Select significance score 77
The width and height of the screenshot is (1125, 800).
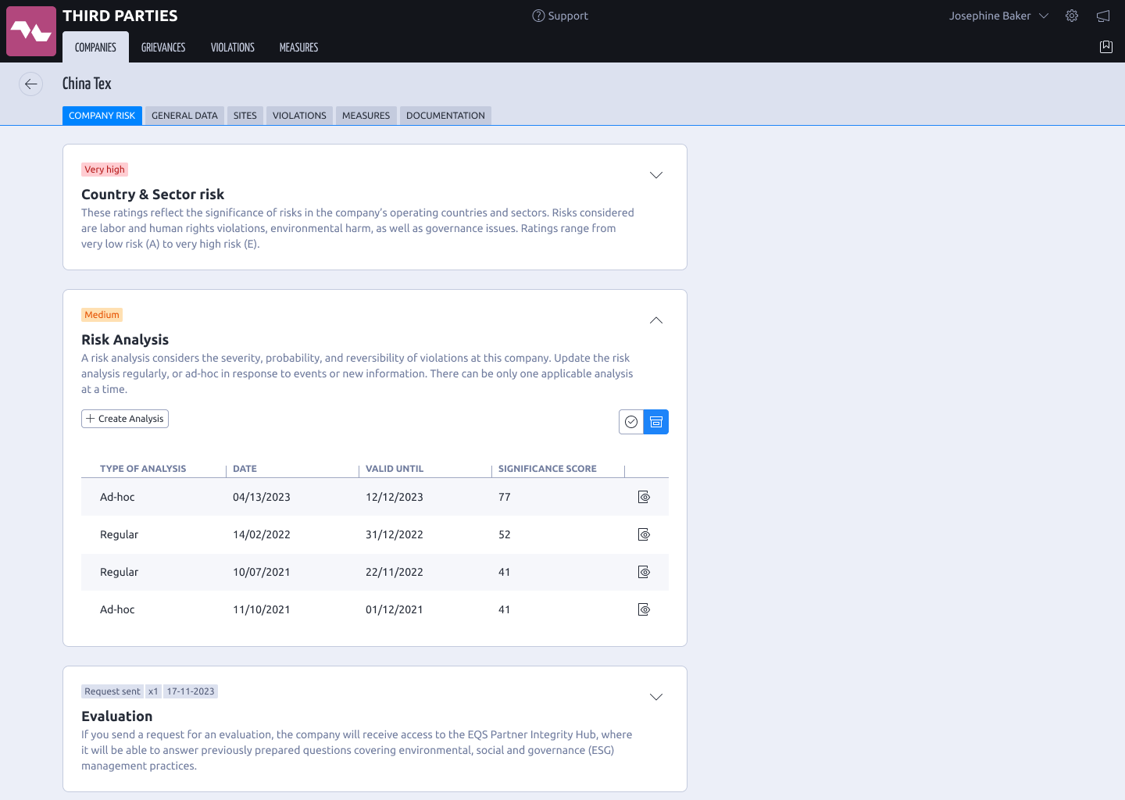coord(505,497)
